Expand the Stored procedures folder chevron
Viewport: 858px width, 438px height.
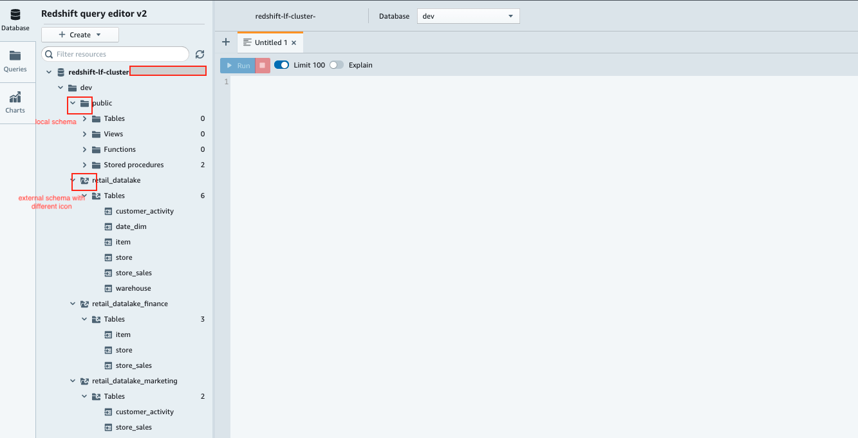[x=84, y=165]
